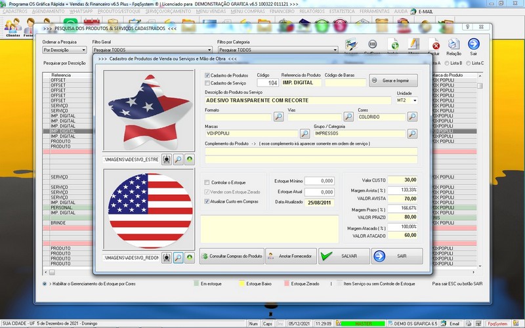Open the Filtro Geral dropdown

point(209,50)
